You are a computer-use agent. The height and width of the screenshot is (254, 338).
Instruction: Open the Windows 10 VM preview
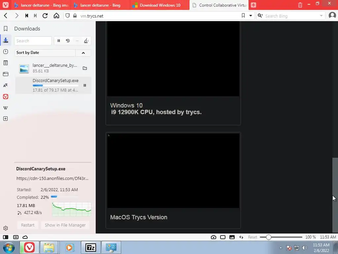[x=173, y=58]
